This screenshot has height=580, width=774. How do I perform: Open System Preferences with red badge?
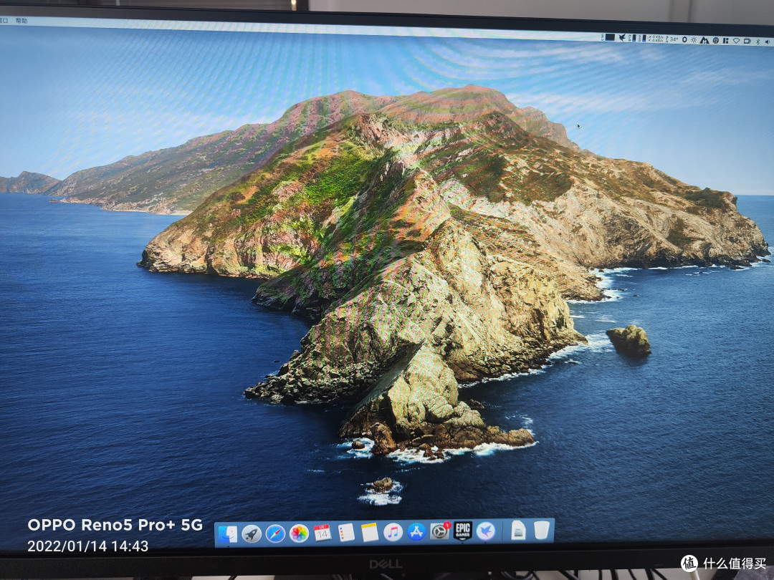click(439, 531)
